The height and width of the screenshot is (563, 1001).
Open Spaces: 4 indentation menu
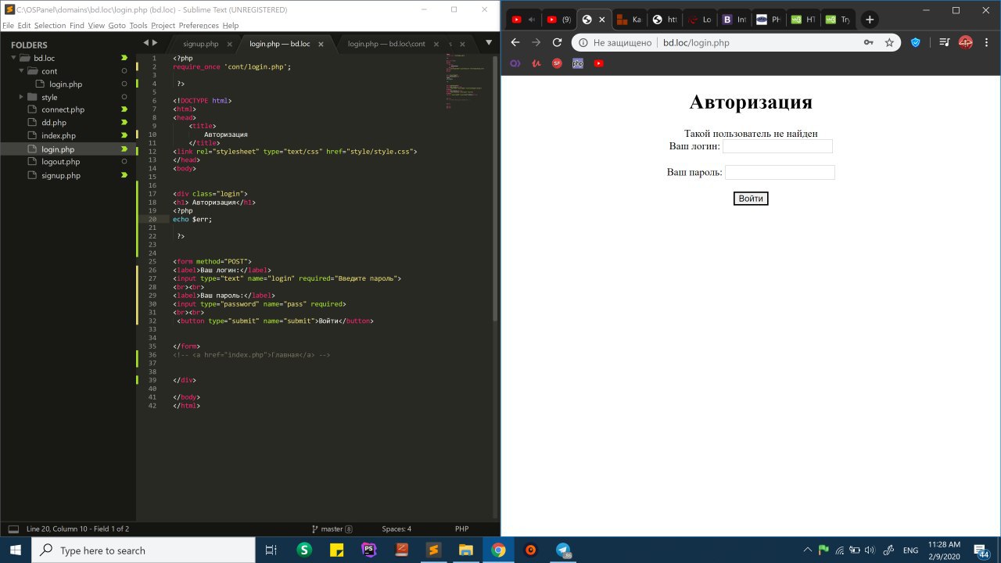pos(396,529)
